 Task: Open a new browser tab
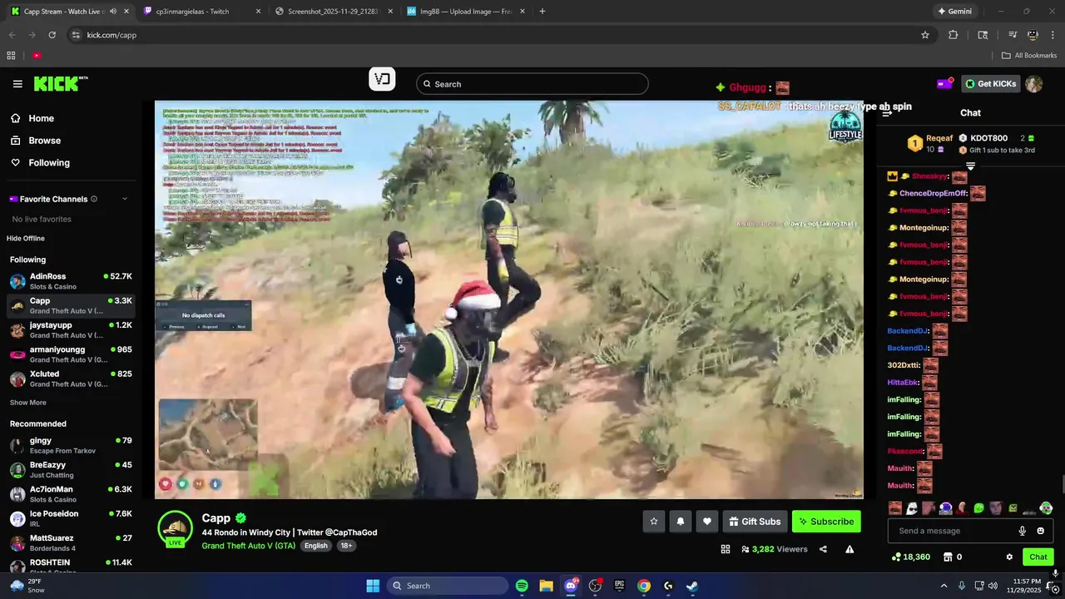pos(542,12)
